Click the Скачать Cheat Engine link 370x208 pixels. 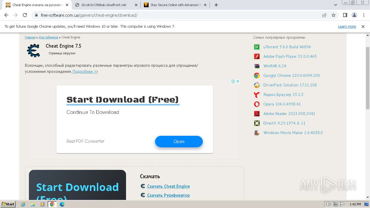pyautogui.click(x=169, y=186)
